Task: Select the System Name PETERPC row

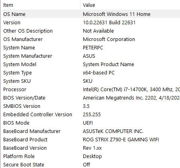Action: (91, 47)
